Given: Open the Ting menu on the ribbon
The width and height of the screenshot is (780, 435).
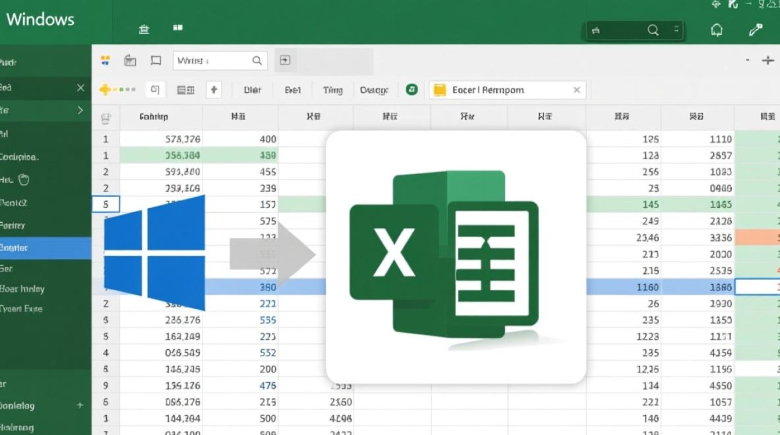Looking at the screenshot, I should click(333, 90).
